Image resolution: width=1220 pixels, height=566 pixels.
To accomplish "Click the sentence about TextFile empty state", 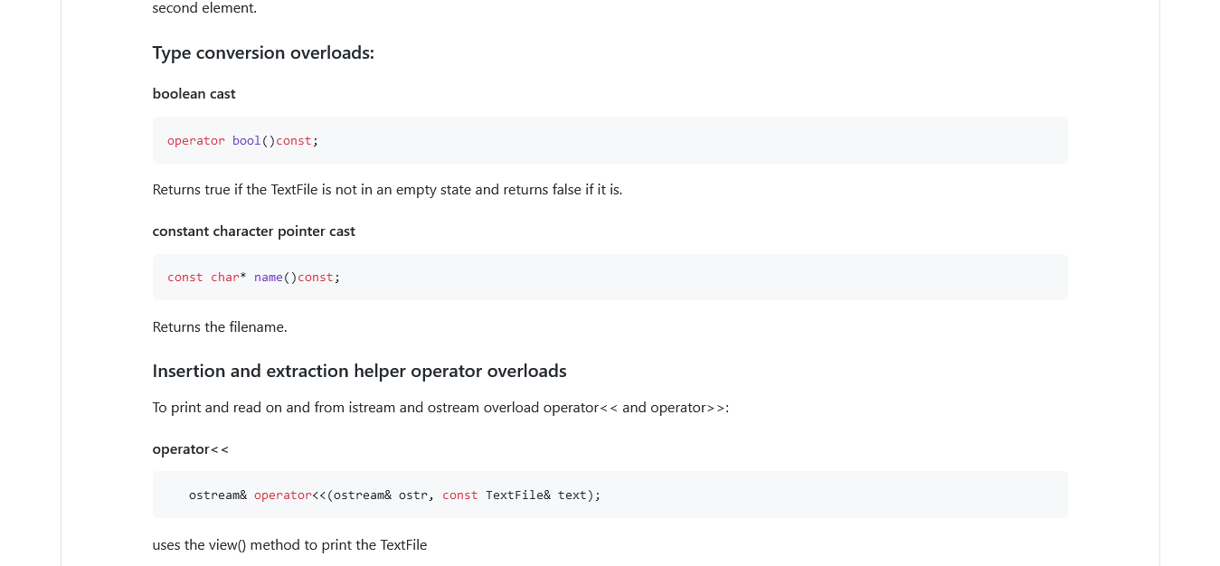I will click(x=386, y=189).
